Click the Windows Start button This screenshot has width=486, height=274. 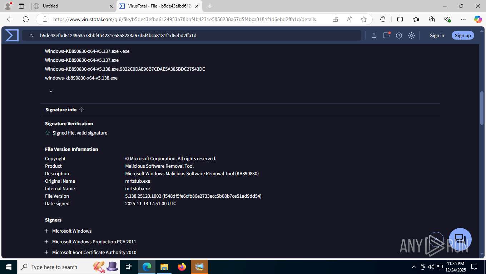9,267
